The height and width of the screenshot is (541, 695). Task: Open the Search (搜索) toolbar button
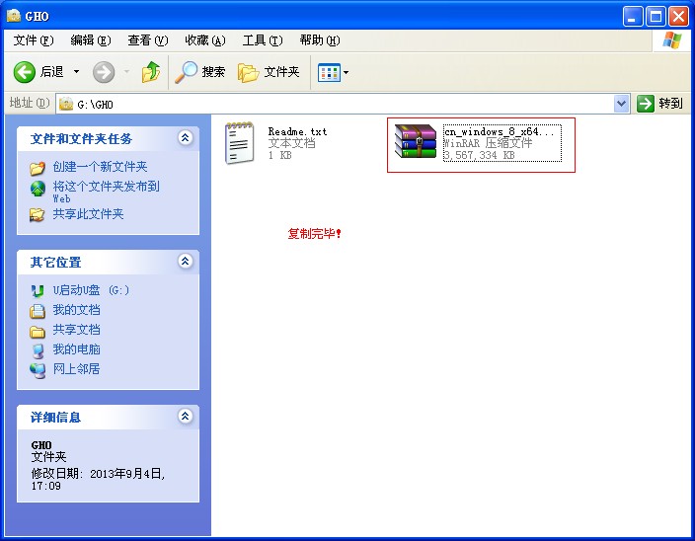[199, 72]
